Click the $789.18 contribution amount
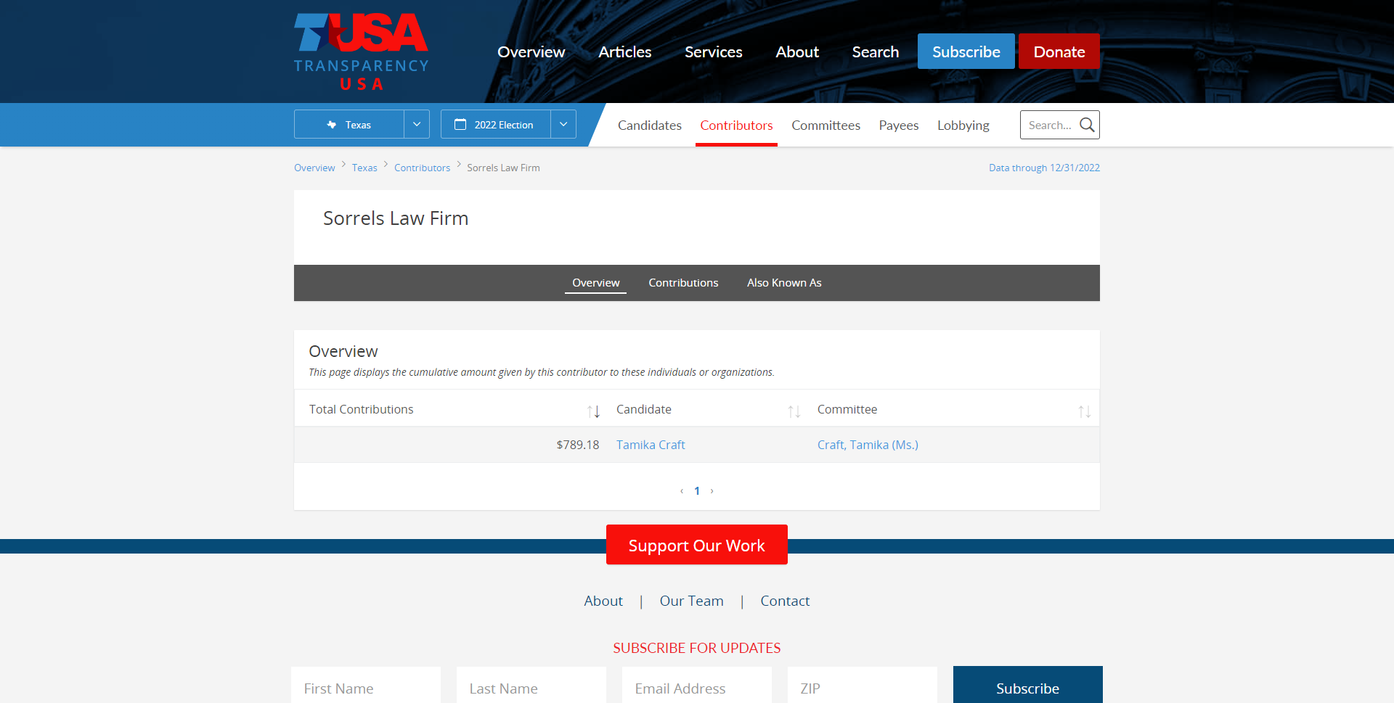1394x703 pixels. click(578, 445)
